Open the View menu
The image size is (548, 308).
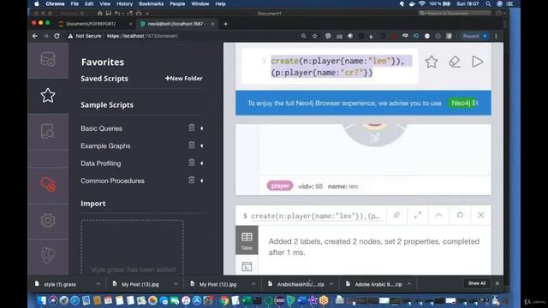tap(104, 3)
